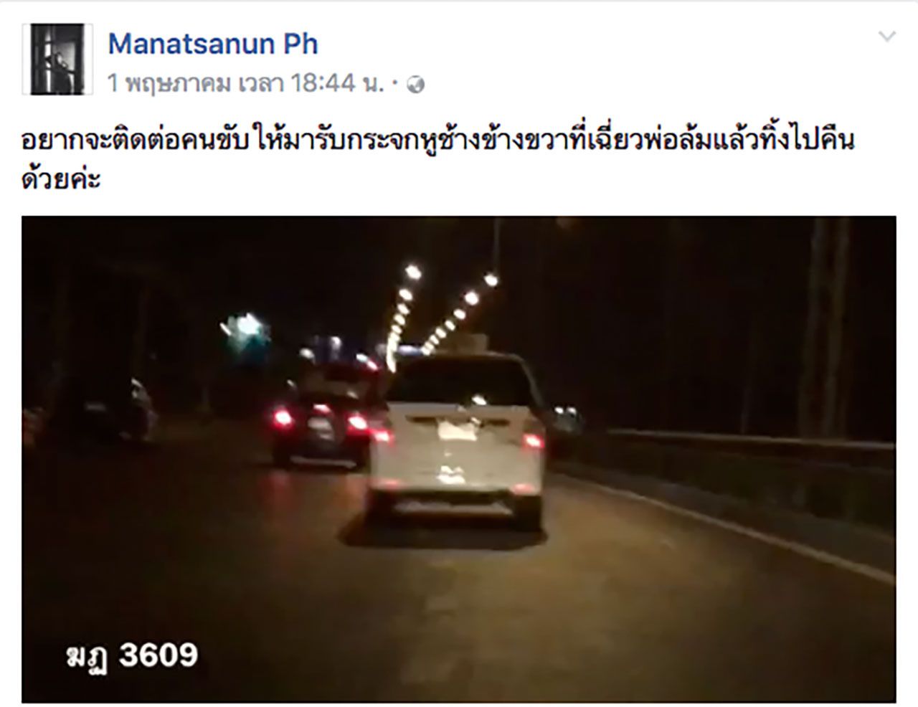Click the white van's rear license plate
The image size is (918, 707).
tap(455, 430)
